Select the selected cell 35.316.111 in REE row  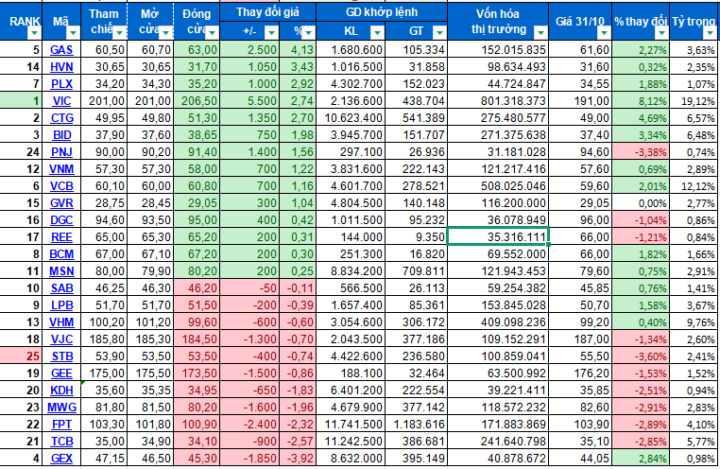[x=498, y=236]
